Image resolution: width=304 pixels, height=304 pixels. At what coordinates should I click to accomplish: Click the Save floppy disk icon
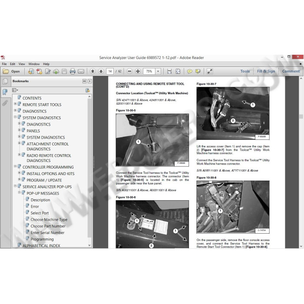64,71
